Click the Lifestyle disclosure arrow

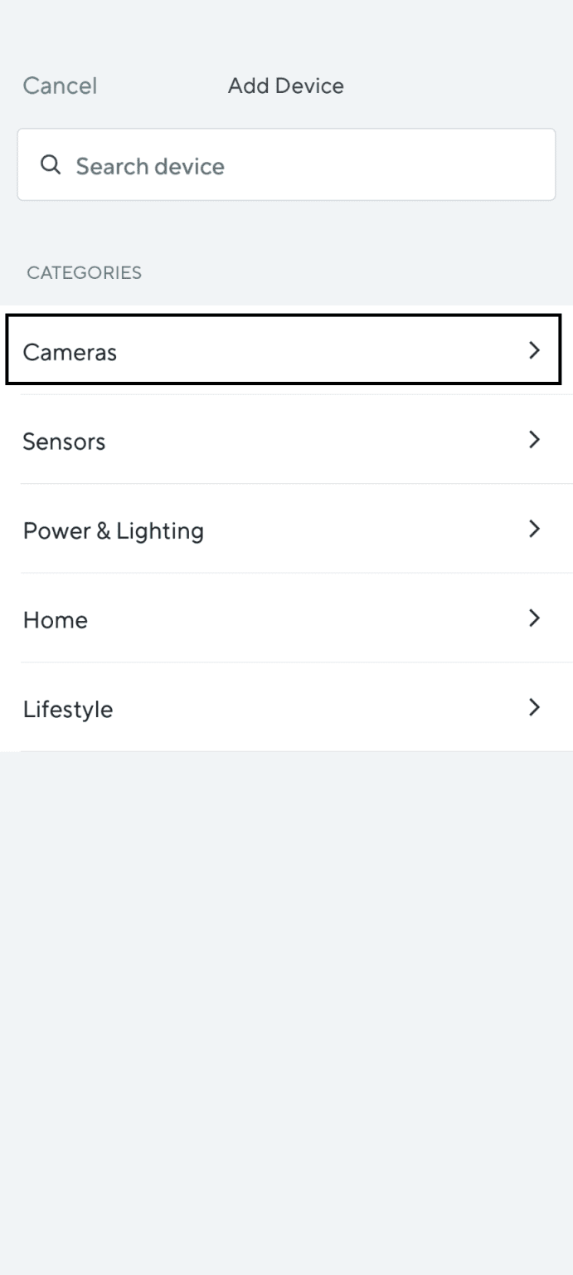(535, 707)
